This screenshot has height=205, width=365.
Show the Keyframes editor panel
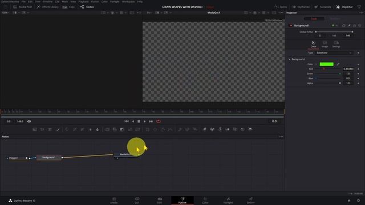click(x=301, y=7)
